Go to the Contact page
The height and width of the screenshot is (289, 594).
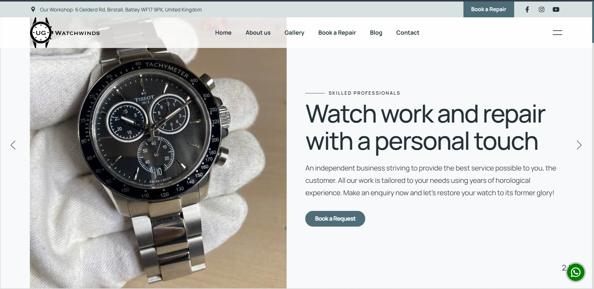click(x=407, y=32)
